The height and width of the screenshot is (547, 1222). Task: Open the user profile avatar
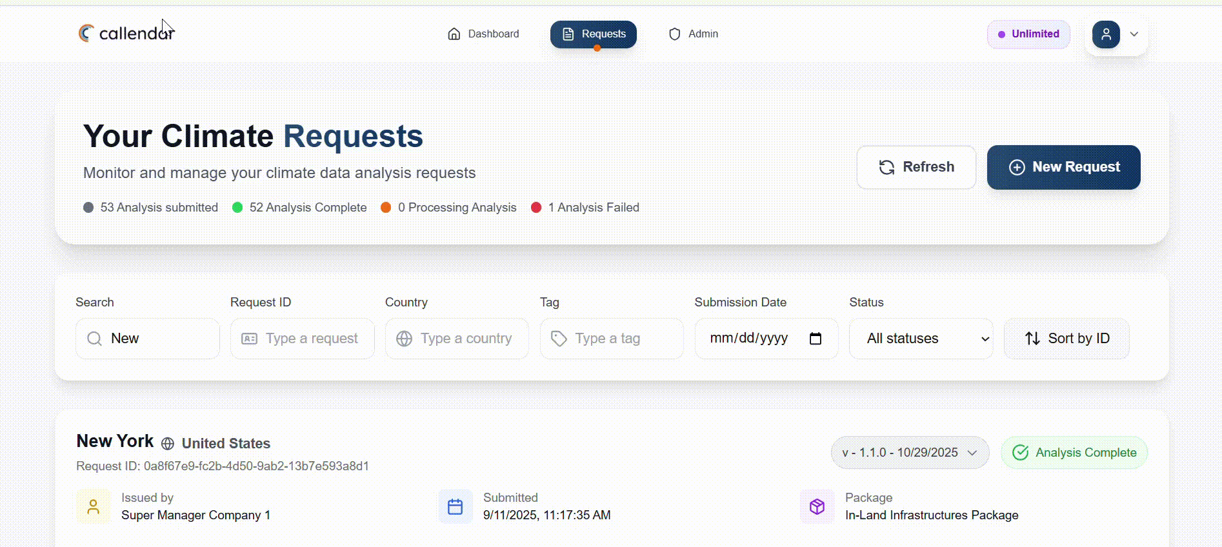[x=1106, y=34]
